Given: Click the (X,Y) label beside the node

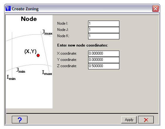Looking at the screenshot, I should pyautogui.click(x=31, y=52).
